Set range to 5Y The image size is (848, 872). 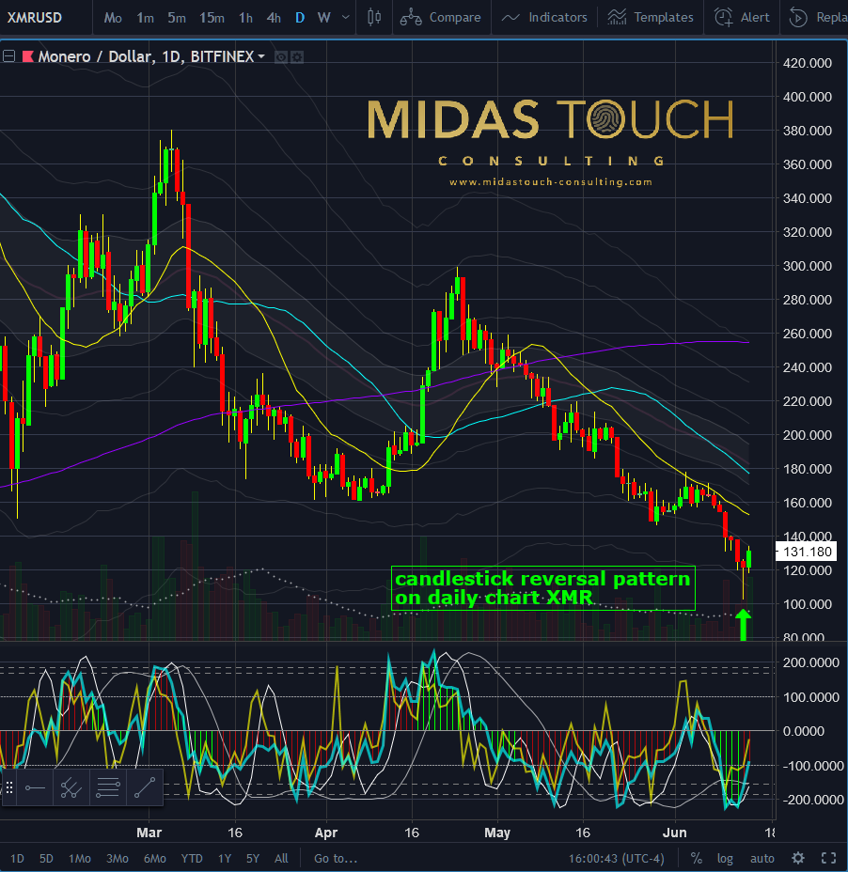click(253, 858)
